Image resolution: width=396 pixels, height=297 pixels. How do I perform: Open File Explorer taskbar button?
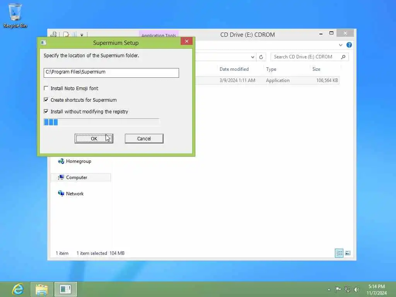click(x=42, y=289)
